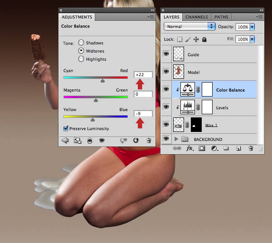The height and width of the screenshot is (243, 272).
Task: Click Color Balance layer mask thumbnail
Action: (x=207, y=89)
